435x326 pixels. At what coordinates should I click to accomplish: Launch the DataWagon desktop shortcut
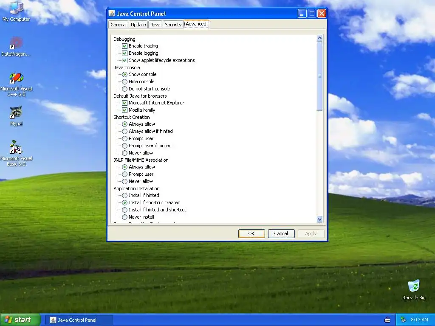(16, 46)
